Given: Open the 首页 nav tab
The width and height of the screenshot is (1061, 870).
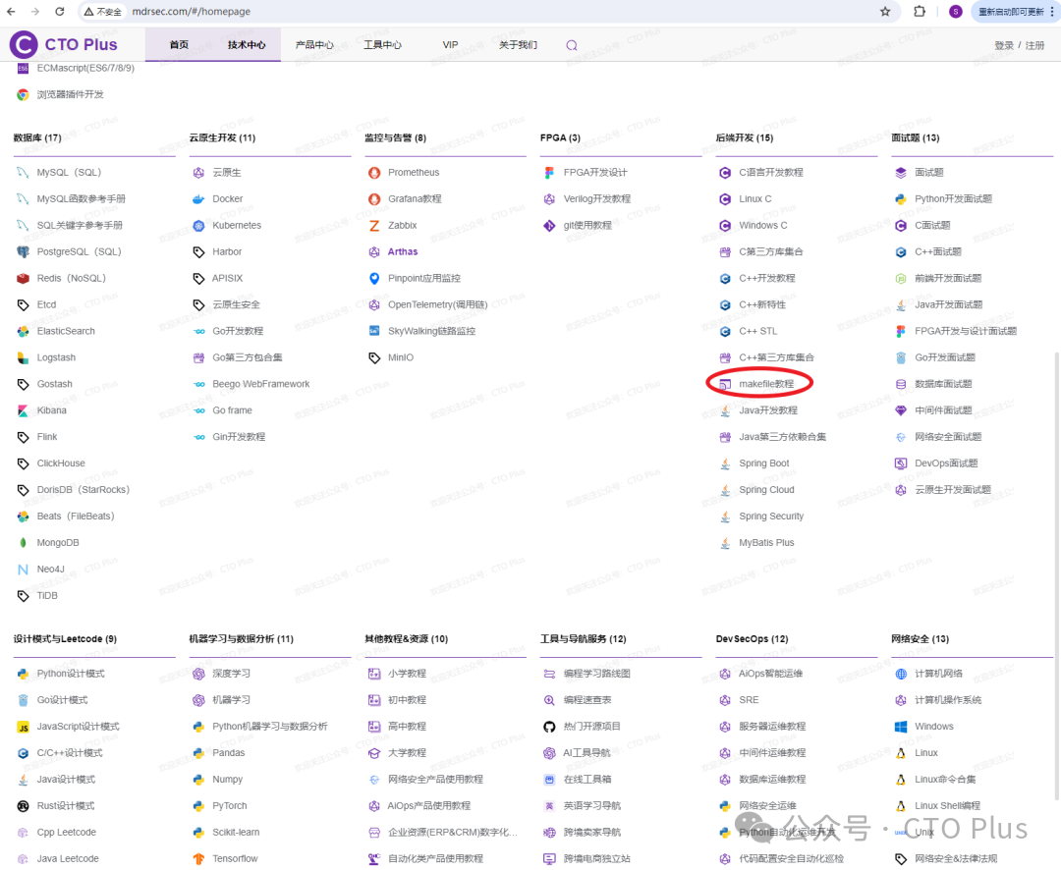Looking at the screenshot, I should point(179,44).
